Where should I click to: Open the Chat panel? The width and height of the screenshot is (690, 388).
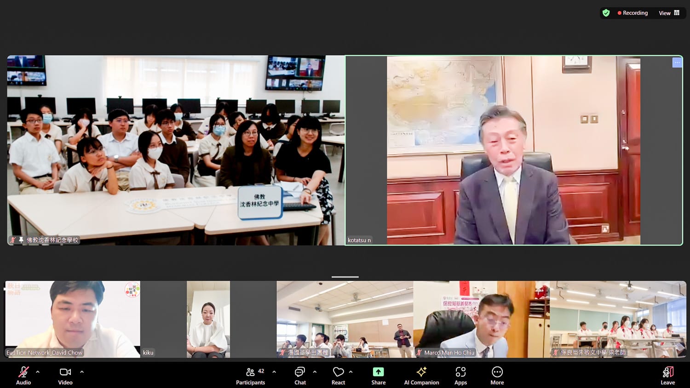(x=300, y=372)
